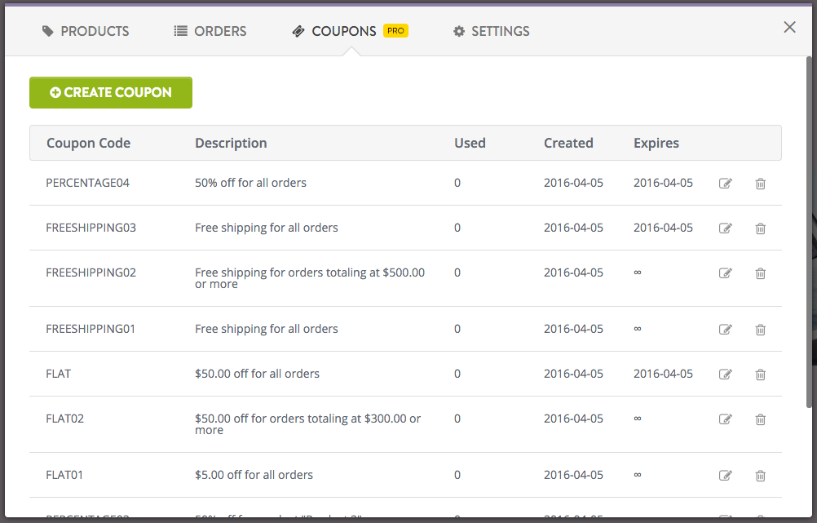The height and width of the screenshot is (523, 817).
Task: Edit the FREESHIPPING03 coupon
Action: [x=725, y=228]
